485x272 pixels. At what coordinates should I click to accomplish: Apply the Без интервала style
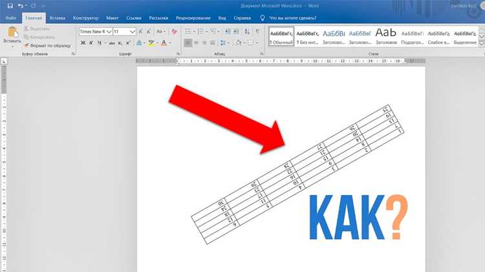tap(307, 36)
